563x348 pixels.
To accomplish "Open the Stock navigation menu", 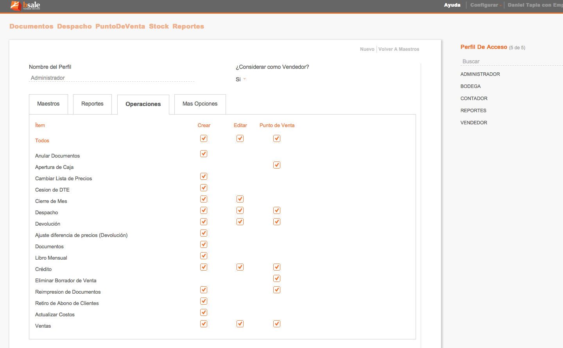I will pyautogui.click(x=159, y=26).
